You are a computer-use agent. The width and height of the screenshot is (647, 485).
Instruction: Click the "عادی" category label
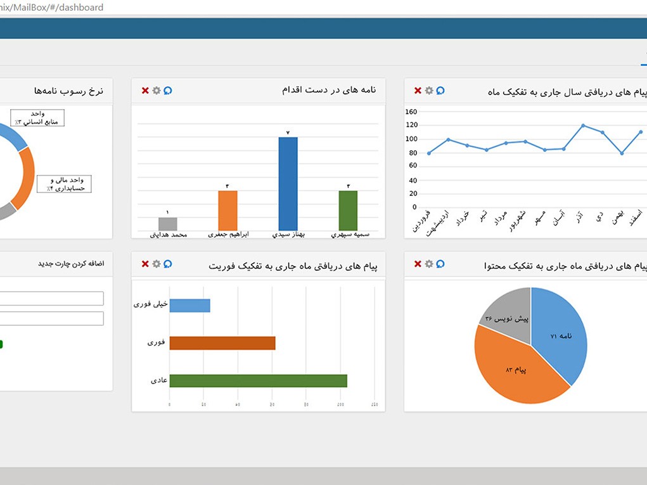[x=159, y=380]
